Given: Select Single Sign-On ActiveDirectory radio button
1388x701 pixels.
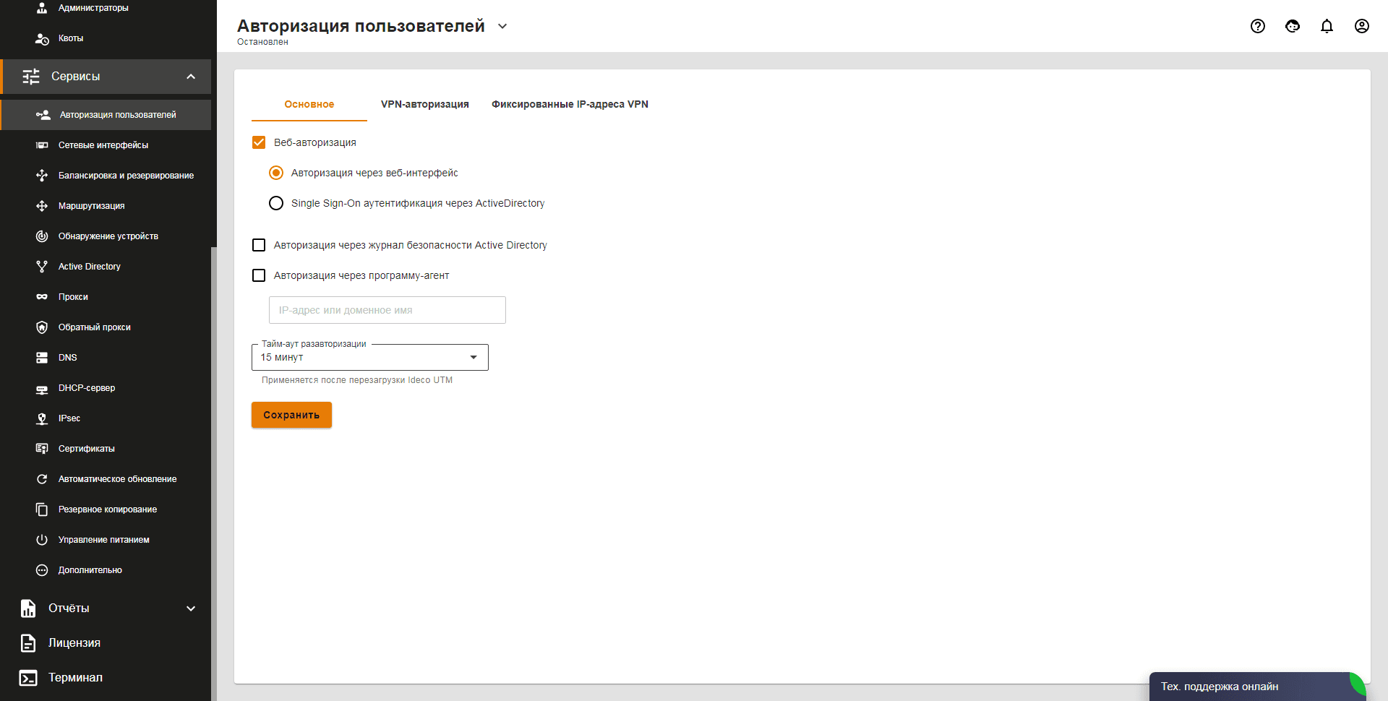Looking at the screenshot, I should (276, 203).
